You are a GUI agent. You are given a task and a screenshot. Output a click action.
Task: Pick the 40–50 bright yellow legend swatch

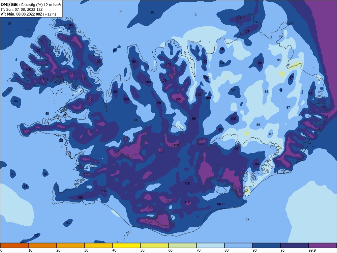pos(126,246)
